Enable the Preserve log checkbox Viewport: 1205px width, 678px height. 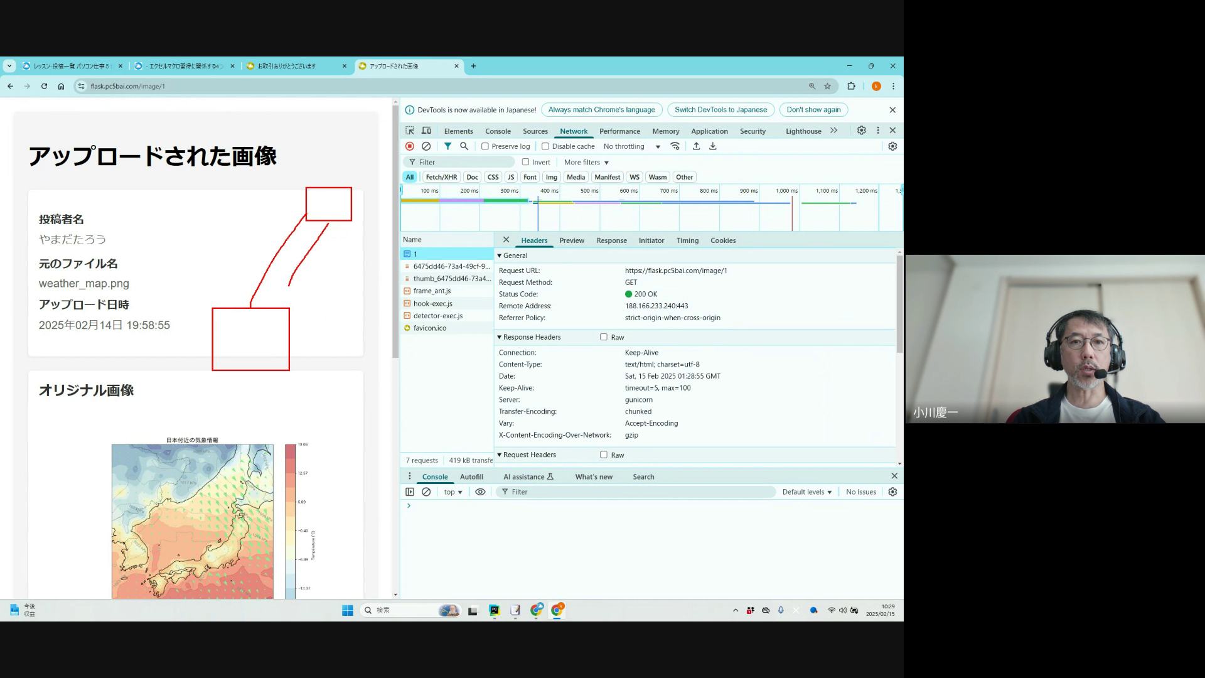pos(485,146)
